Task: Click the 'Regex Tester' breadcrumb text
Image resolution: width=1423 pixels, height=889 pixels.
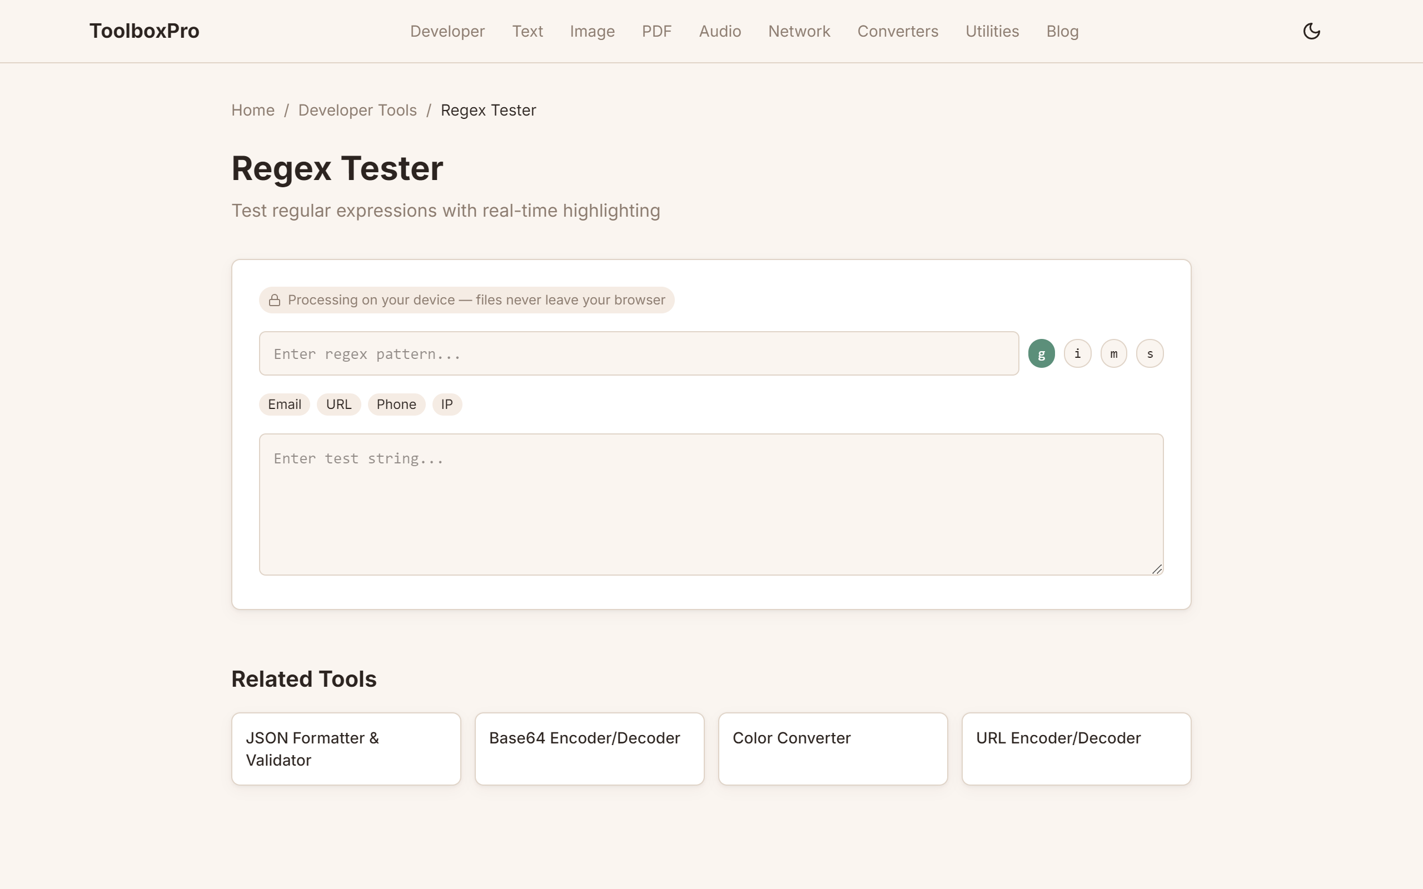Action: [488, 110]
